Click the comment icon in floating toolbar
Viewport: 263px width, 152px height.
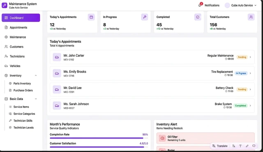[254, 146]
